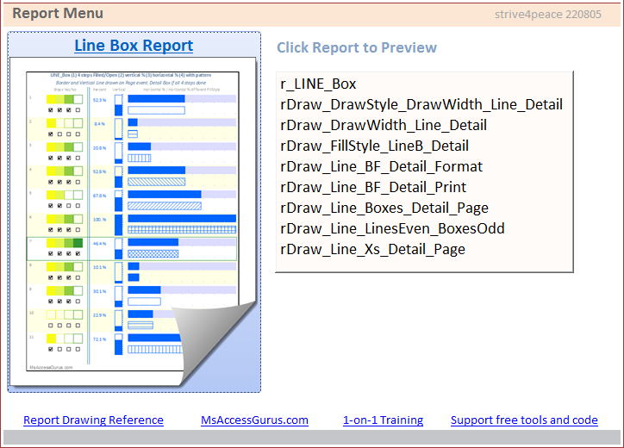Click the Report Menu header title
The image size is (624, 448).
click(58, 14)
